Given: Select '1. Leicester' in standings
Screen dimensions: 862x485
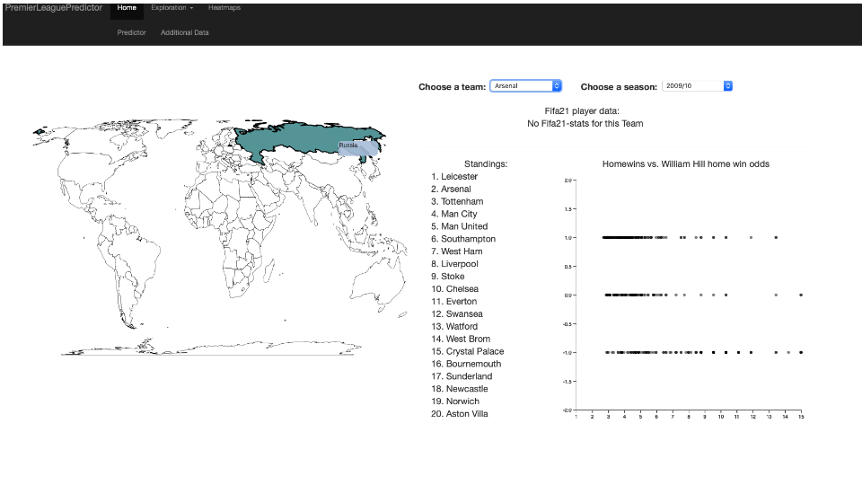Looking at the screenshot, I should tap(454, 177).
